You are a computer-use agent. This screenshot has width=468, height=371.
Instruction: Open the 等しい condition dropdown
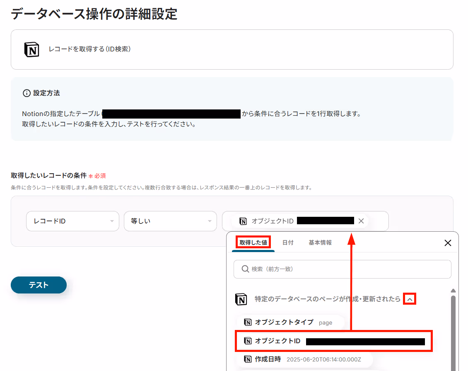(170, 221)
